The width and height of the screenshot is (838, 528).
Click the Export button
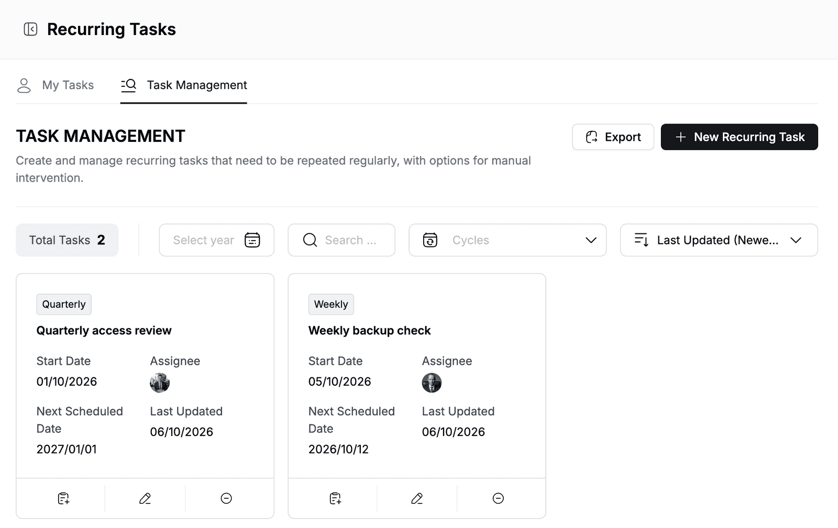pos(613,137)
